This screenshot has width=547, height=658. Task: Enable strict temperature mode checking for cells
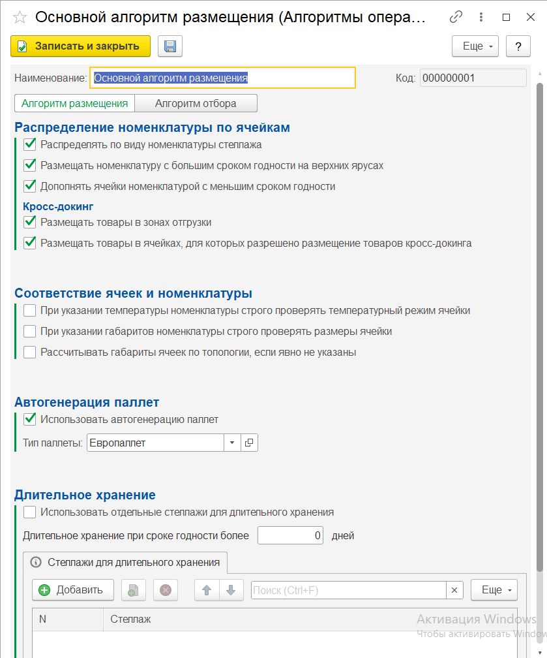point(29,310)
